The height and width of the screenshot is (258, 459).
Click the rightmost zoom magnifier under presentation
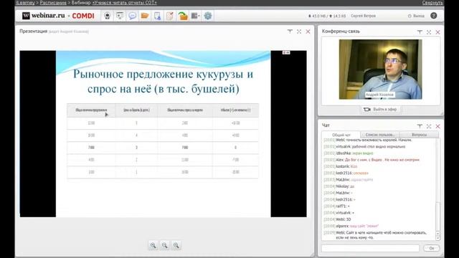(x=176, y=245)
